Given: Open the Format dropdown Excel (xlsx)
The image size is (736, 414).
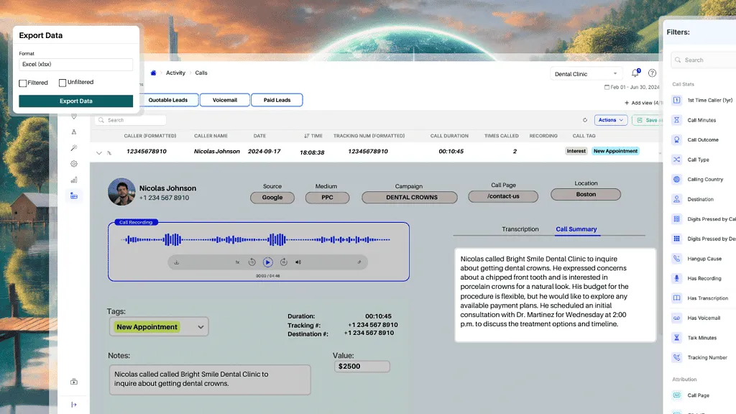Looking at the screenshot, I should [75, 64].
